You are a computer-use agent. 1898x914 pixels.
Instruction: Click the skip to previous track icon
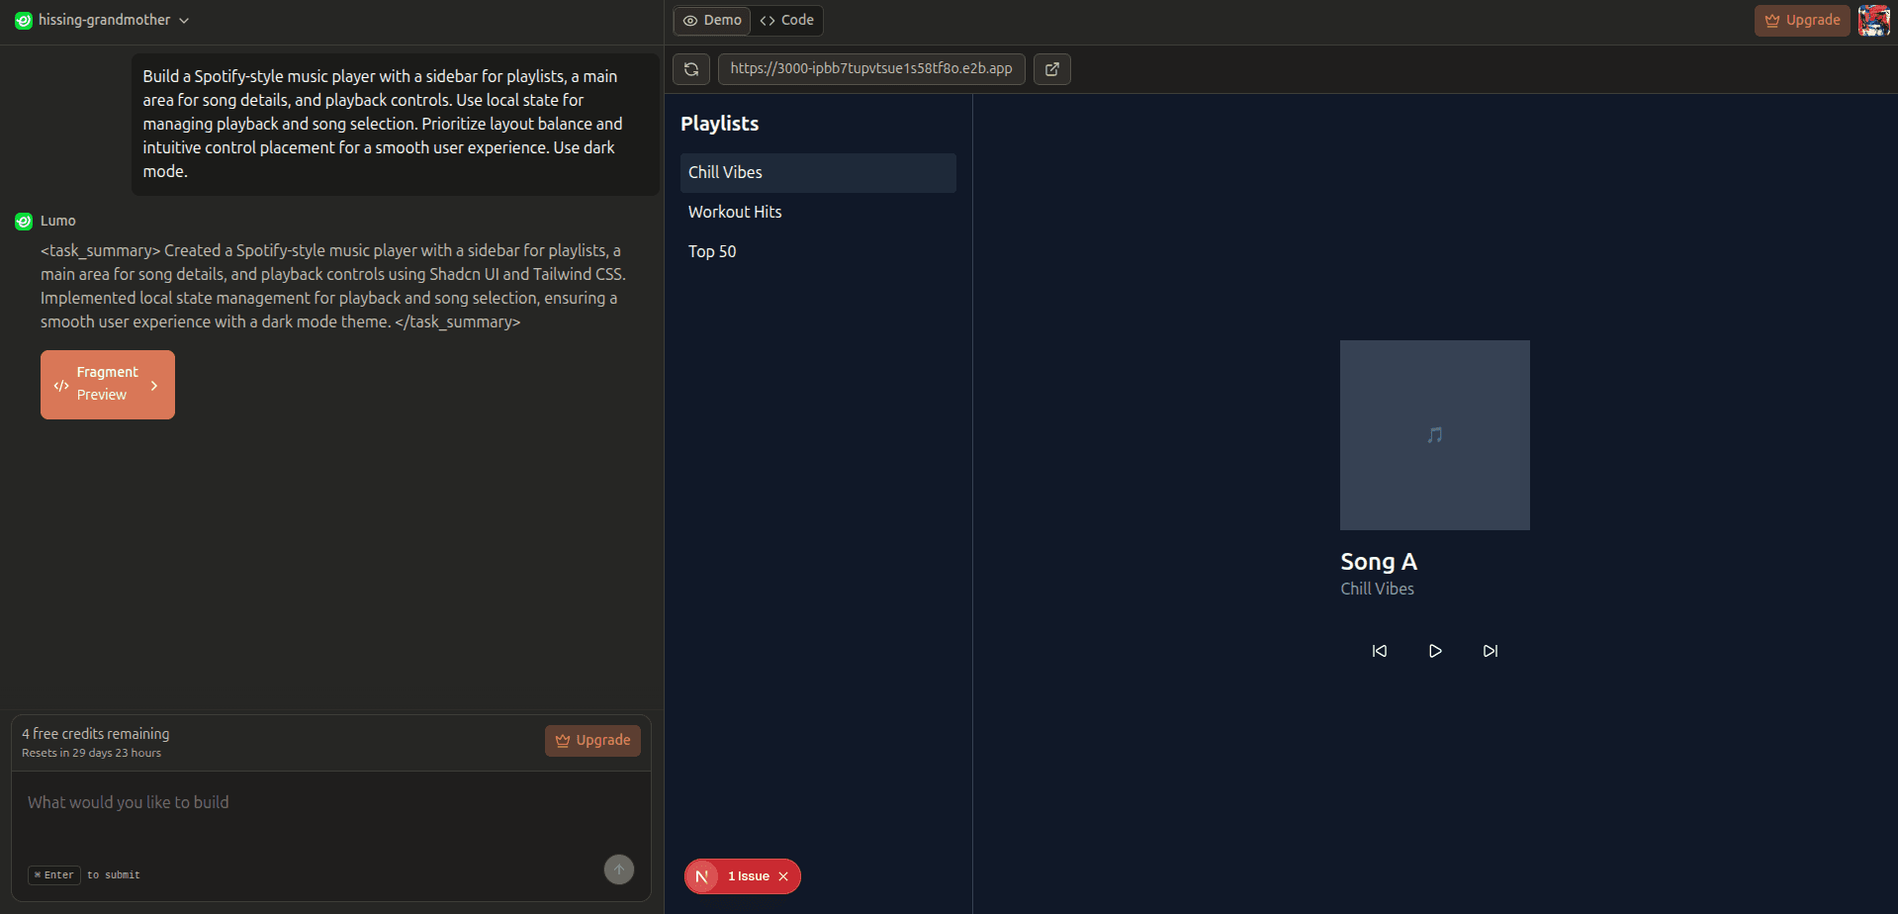click(x=1379, y=651)
